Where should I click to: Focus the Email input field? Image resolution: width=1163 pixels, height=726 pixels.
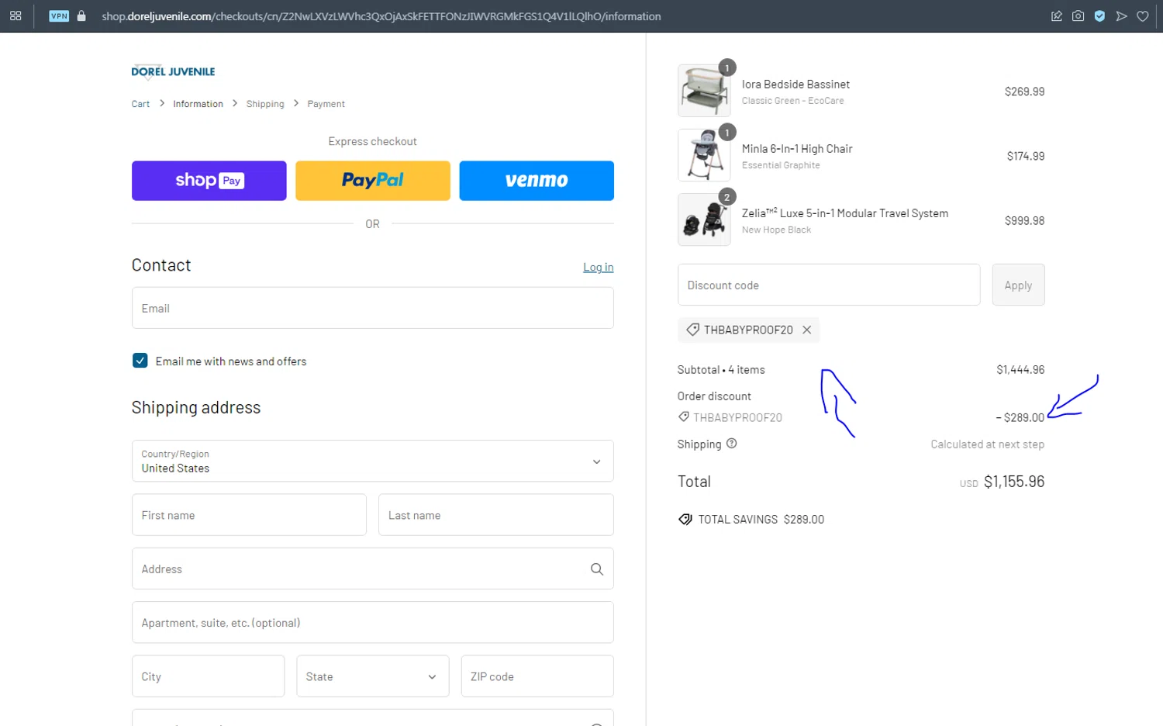(x=373, y=308)
